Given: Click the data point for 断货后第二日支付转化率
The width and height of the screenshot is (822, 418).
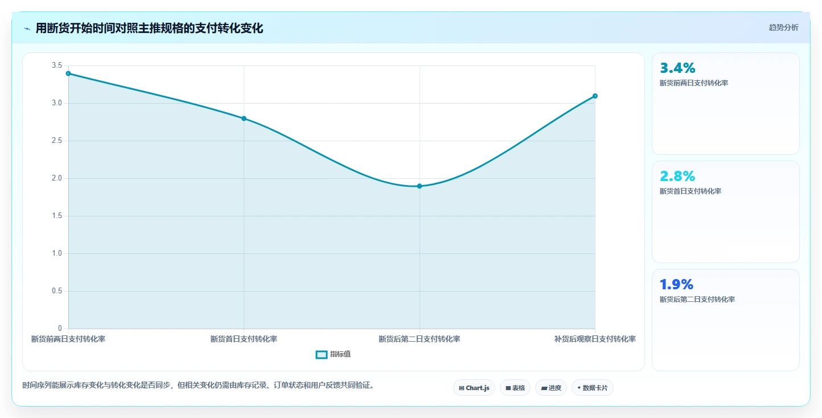Looking at the screenshot, I should (x=420, y=186).
